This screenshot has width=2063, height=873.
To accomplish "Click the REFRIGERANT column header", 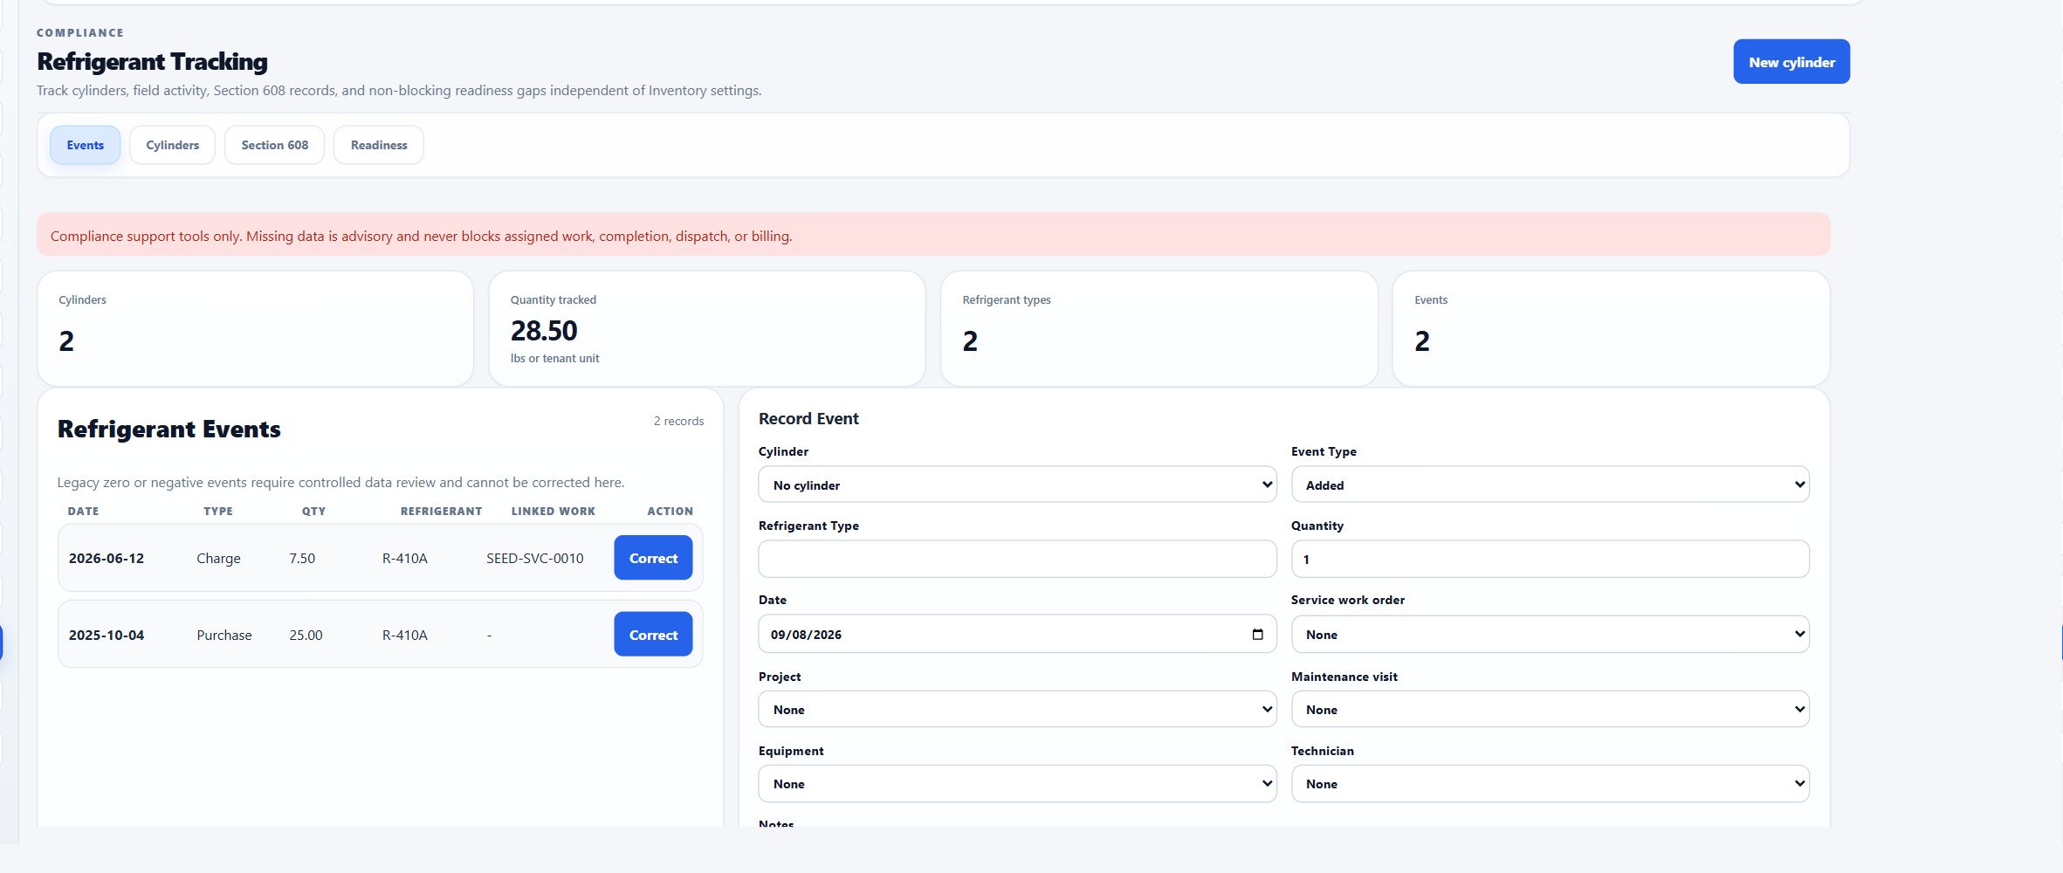I will [x=441, y=512].
